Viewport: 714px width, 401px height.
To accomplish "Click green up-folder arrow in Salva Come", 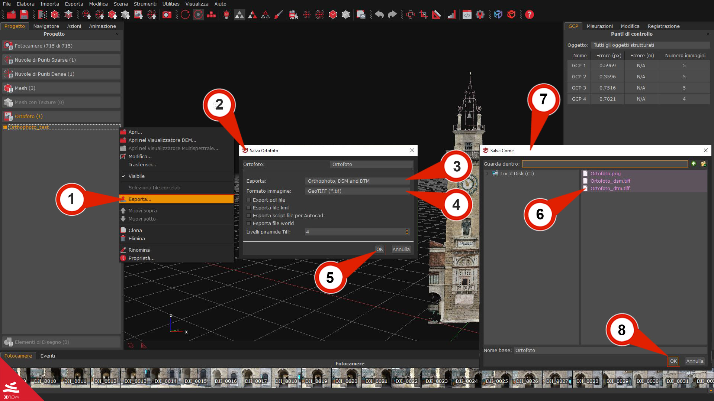I will pyautogui.click(x=694, y=164).
